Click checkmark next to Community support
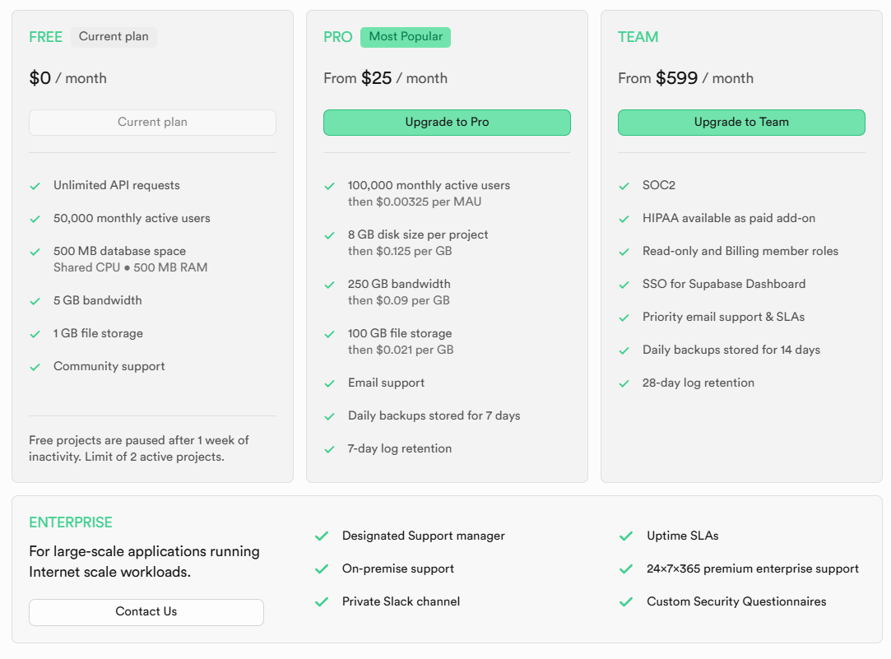 (x=35, y=367)
